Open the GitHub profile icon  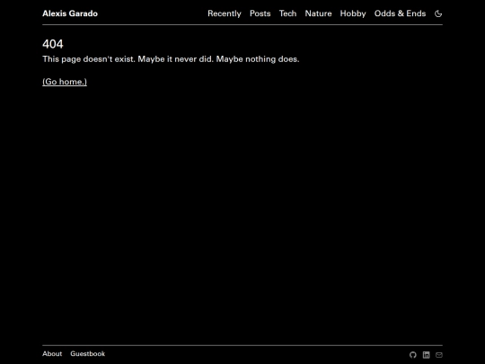pyautogui.click(x=413, y=355)
